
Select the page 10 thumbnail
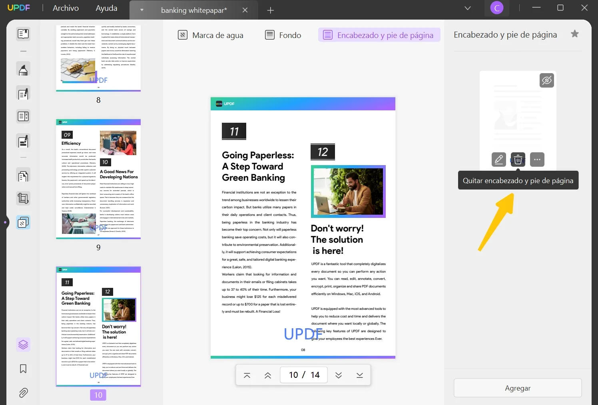tap(98, 327)
